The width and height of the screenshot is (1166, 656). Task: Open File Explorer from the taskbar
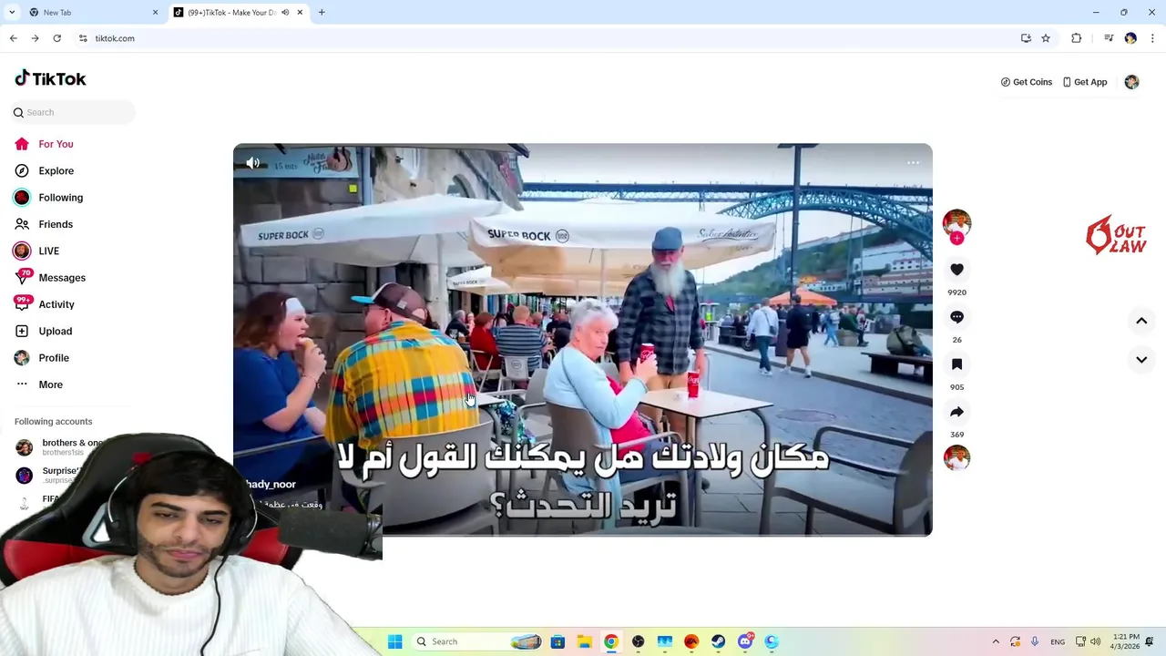[x=584, y=641]
